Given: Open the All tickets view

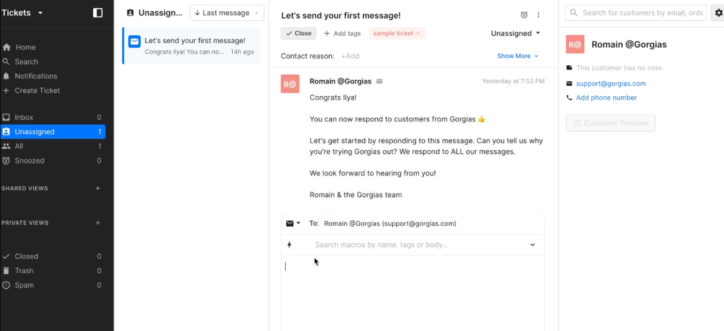Looking at the screenshot, I should (53, 146).
